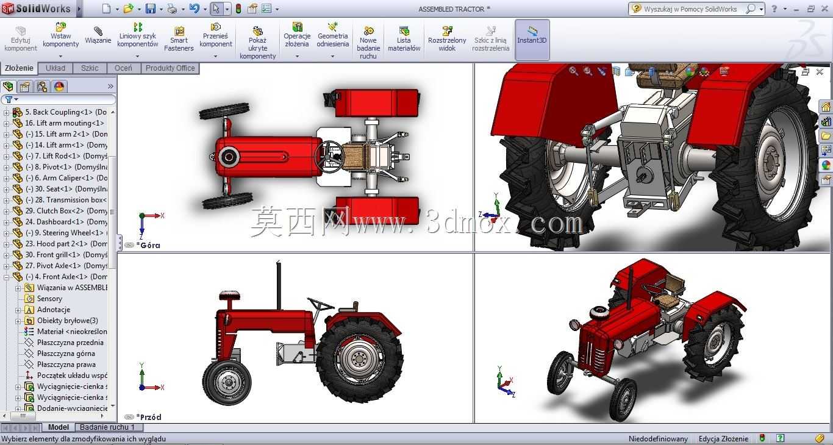The image size is (833, 445).
Task: Open the dropdown under Przenieś komponent
Action: [216, 56]
